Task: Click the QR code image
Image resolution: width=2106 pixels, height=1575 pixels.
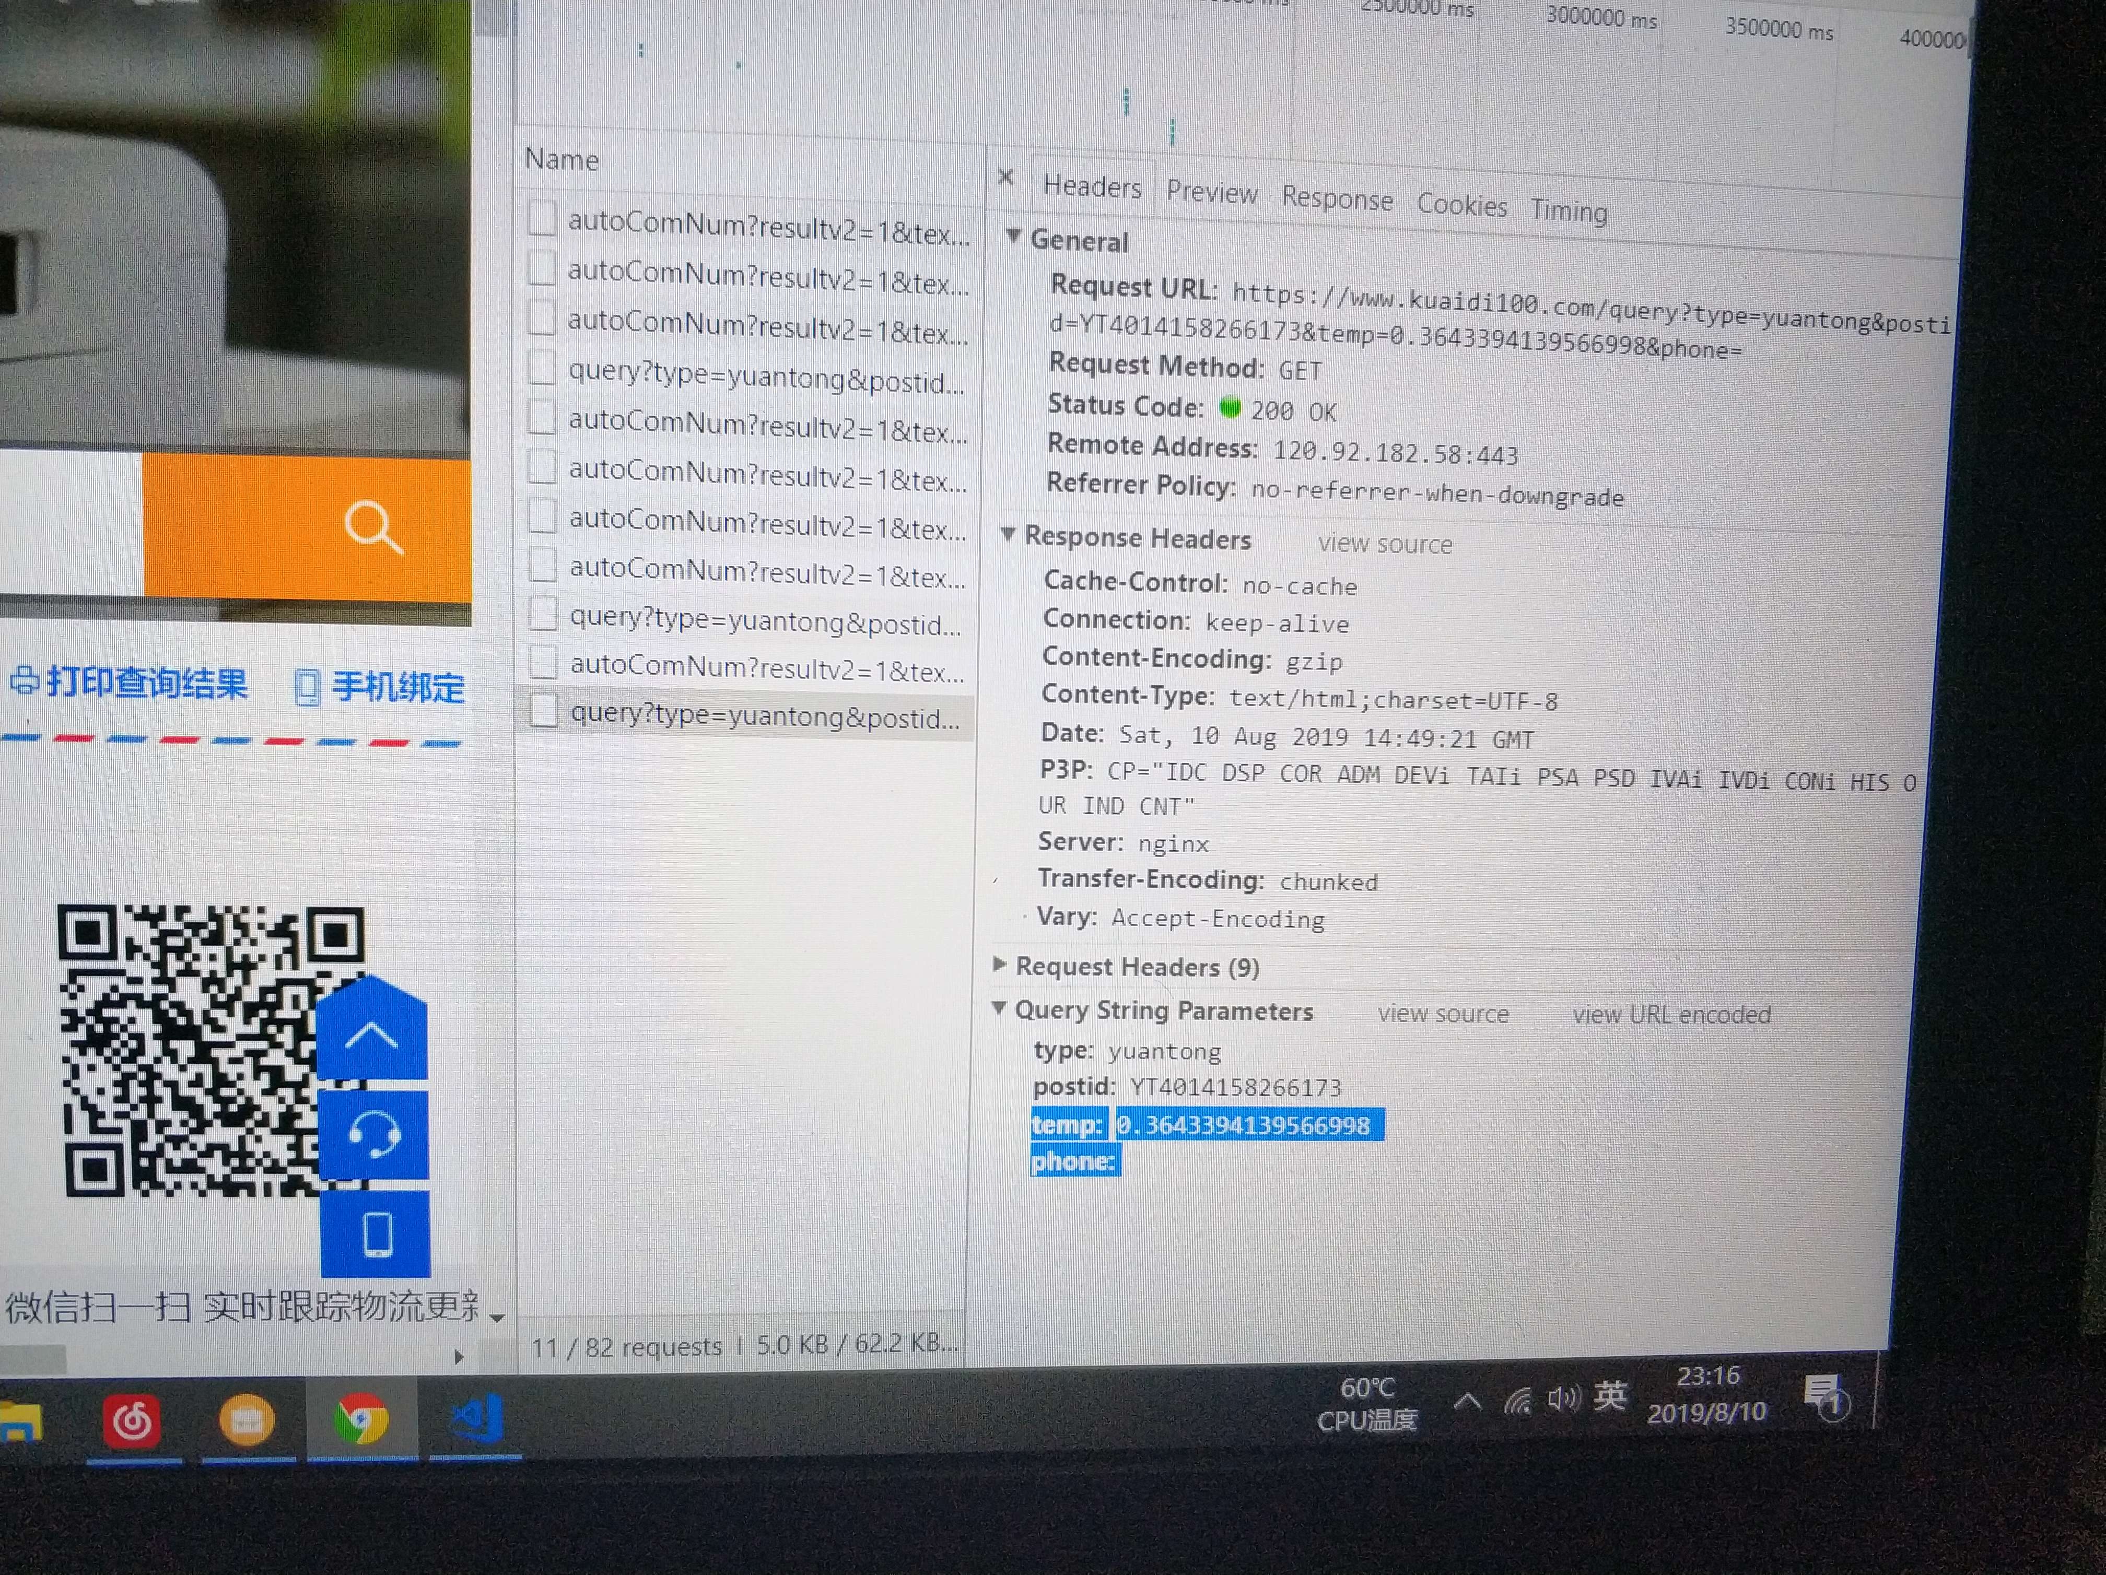Action: [210, 1050]
